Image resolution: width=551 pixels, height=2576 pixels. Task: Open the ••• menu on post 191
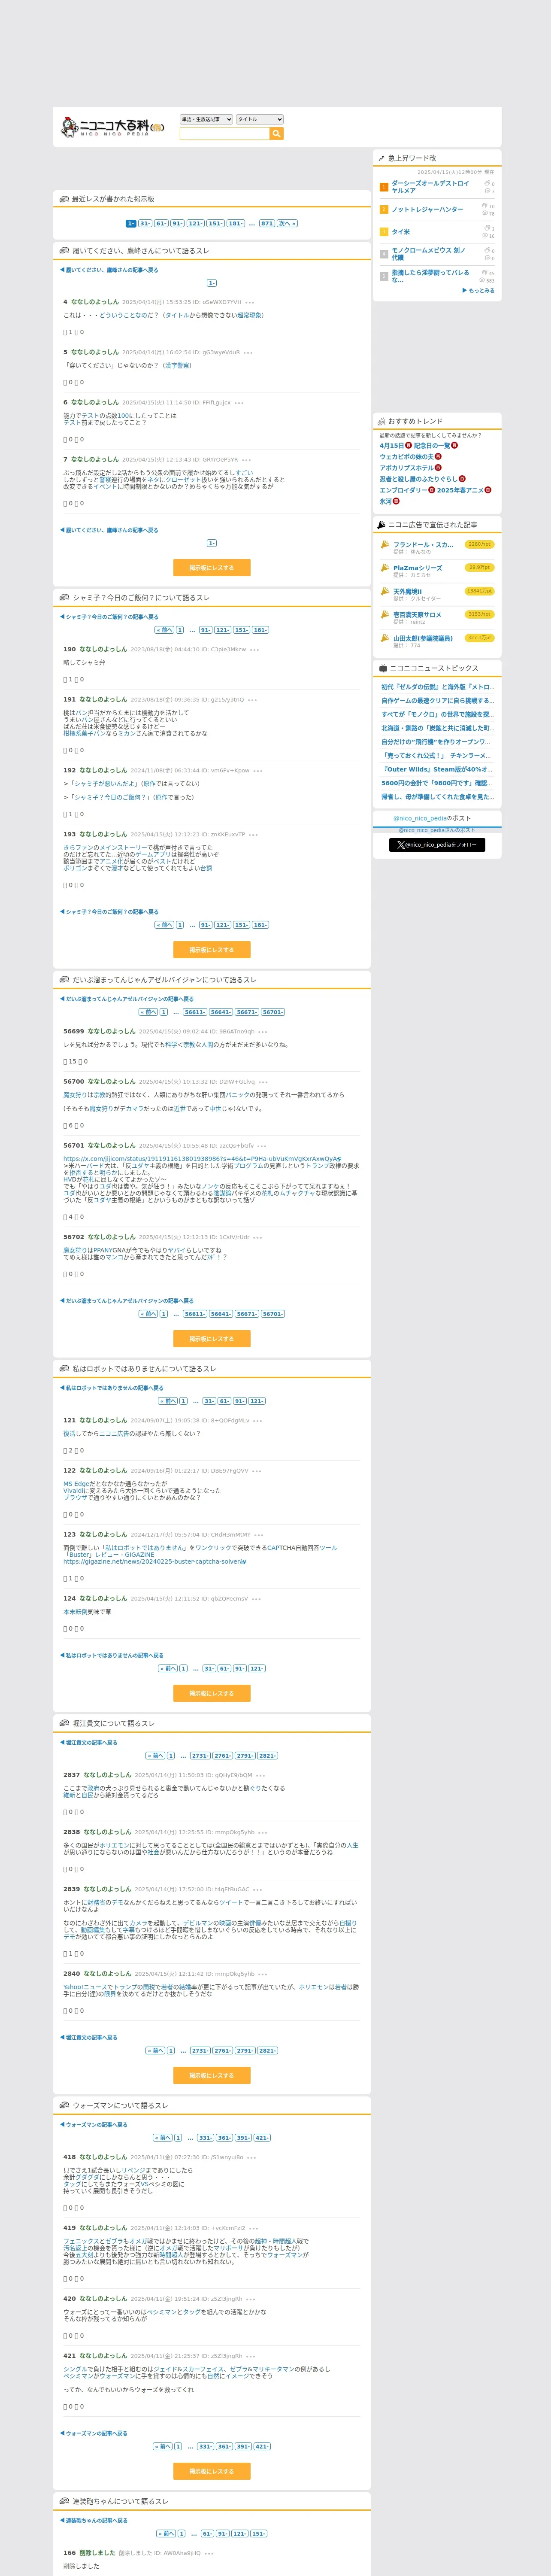252,700
